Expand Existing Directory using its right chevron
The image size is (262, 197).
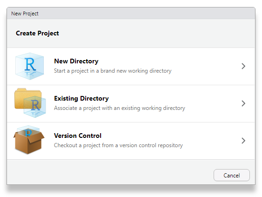coord(243,103)
